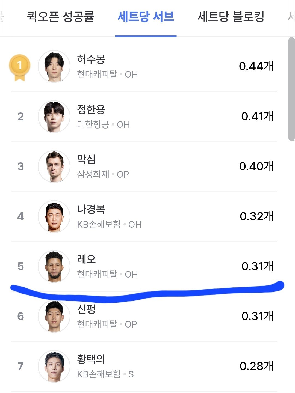295x393 pixels.
Task: Click the vertical scrollbar thumb
Action: point(291,89)
